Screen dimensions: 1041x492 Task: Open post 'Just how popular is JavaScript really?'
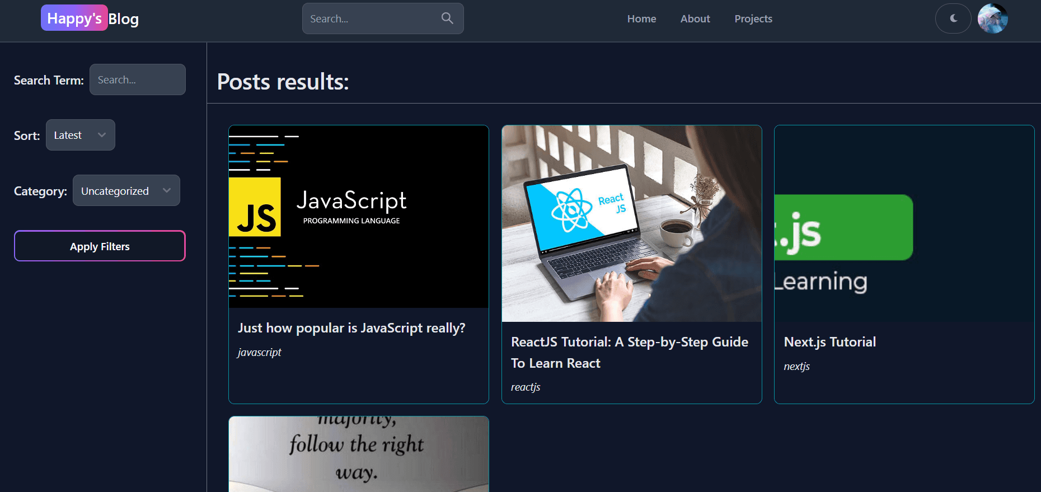click(x=351, y=328)
